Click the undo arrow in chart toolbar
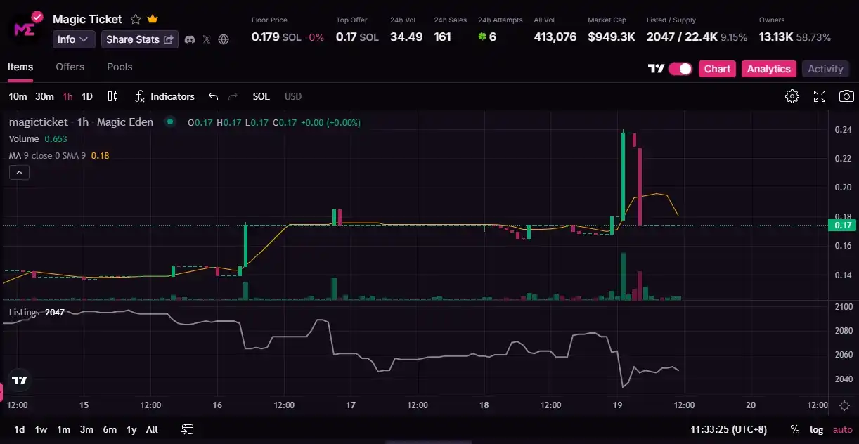 click(x=214, y=96)
